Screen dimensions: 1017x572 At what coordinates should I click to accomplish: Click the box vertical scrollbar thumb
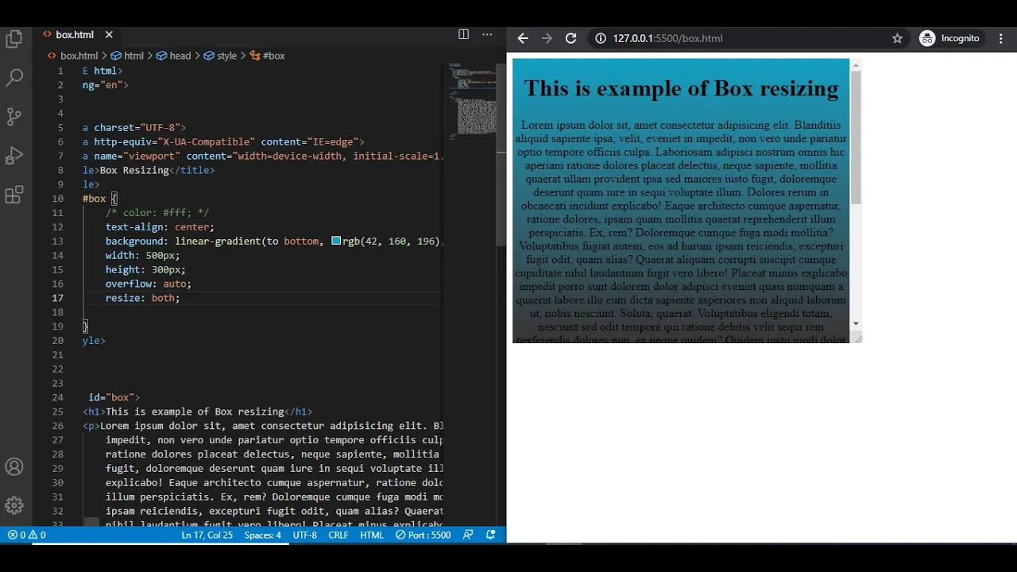pos(856,137)
